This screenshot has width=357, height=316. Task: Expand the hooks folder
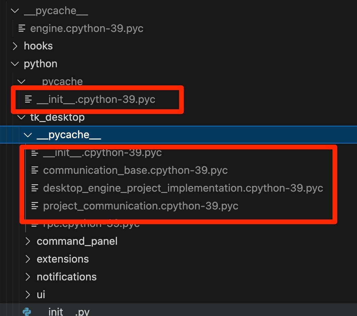(x=14, y=46)
